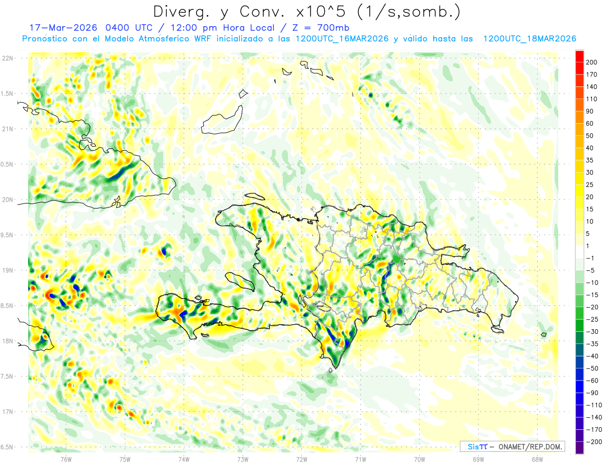Click the '73W' longitude label
Viewport: 603px width, 466px height.
(x=243, y=459)
